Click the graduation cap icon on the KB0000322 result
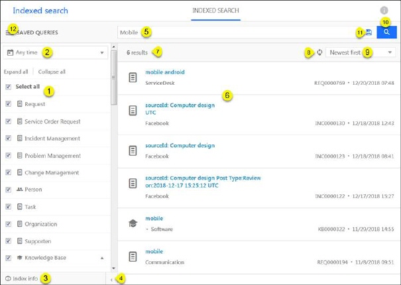Viewport: 401px width, 285px height. point(133,224)
